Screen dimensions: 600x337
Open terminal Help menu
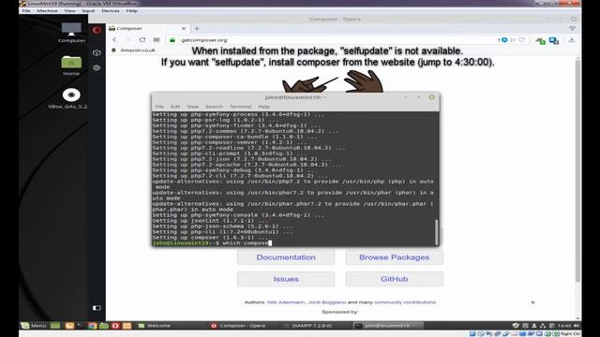coord(263,107)
